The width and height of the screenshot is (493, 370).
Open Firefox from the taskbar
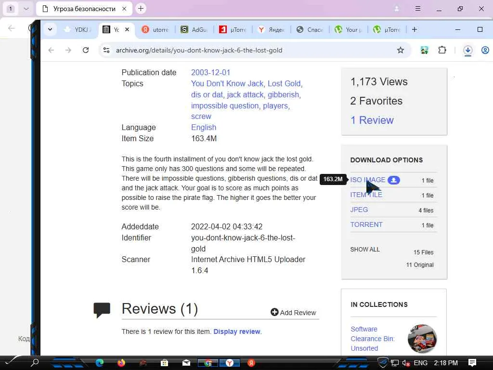pos(121,363)
